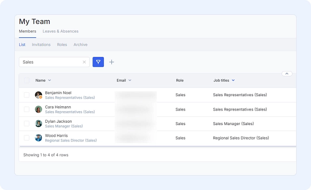This screenshot has width=311, height=190.
Task: Toggle the select-all header checkbox
Action: pos(27,81)
